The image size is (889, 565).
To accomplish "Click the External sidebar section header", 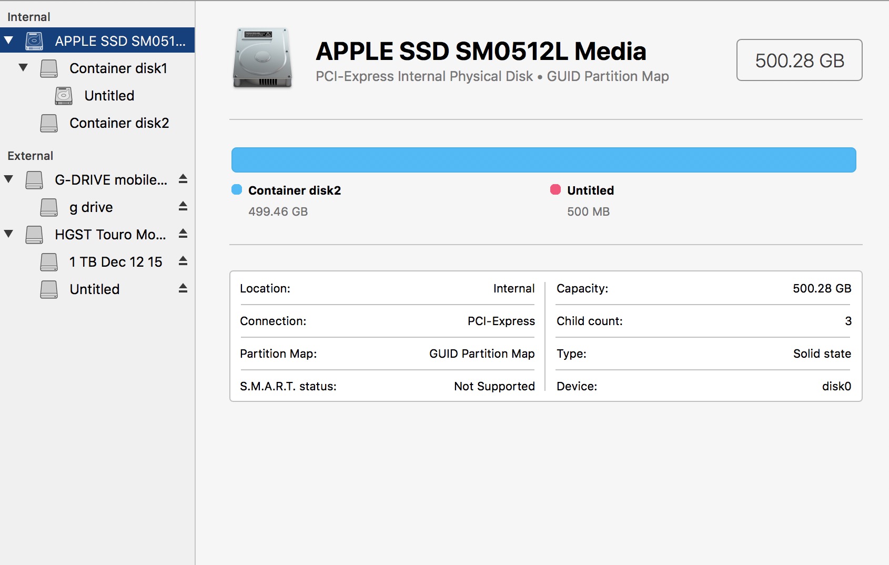I will click(x=31, y=156).
